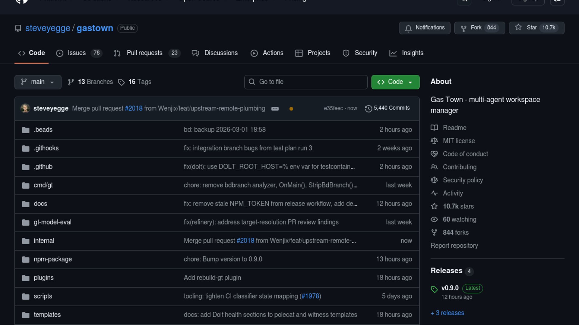Open the Pull requests tab
The width and height of the screenshot is (579, 325).
point(144,53)
